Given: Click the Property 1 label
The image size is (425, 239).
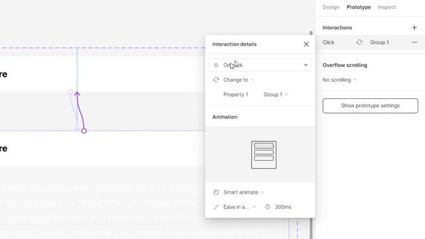Looking at the screenshot, I should [236, 94].
